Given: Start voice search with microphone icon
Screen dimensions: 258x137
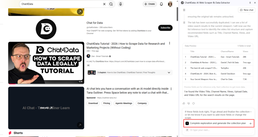Looking at the screenshot, I should point(121,4).
